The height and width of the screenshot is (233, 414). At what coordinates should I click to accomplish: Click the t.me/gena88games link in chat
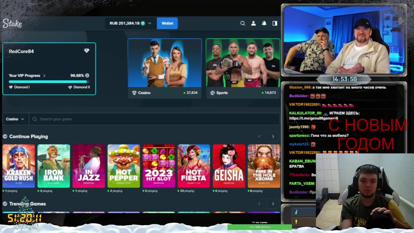click(x=314, y=118)
